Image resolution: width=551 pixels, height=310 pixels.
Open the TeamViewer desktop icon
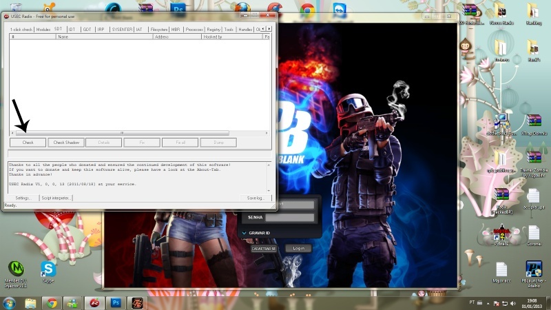click(x=340, y=9)
